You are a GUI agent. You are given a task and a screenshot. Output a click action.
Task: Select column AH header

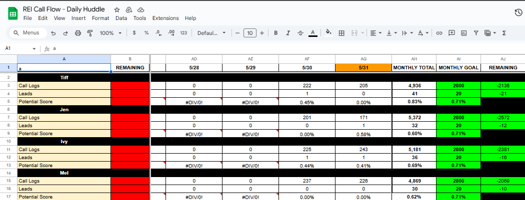coord(414,59)
